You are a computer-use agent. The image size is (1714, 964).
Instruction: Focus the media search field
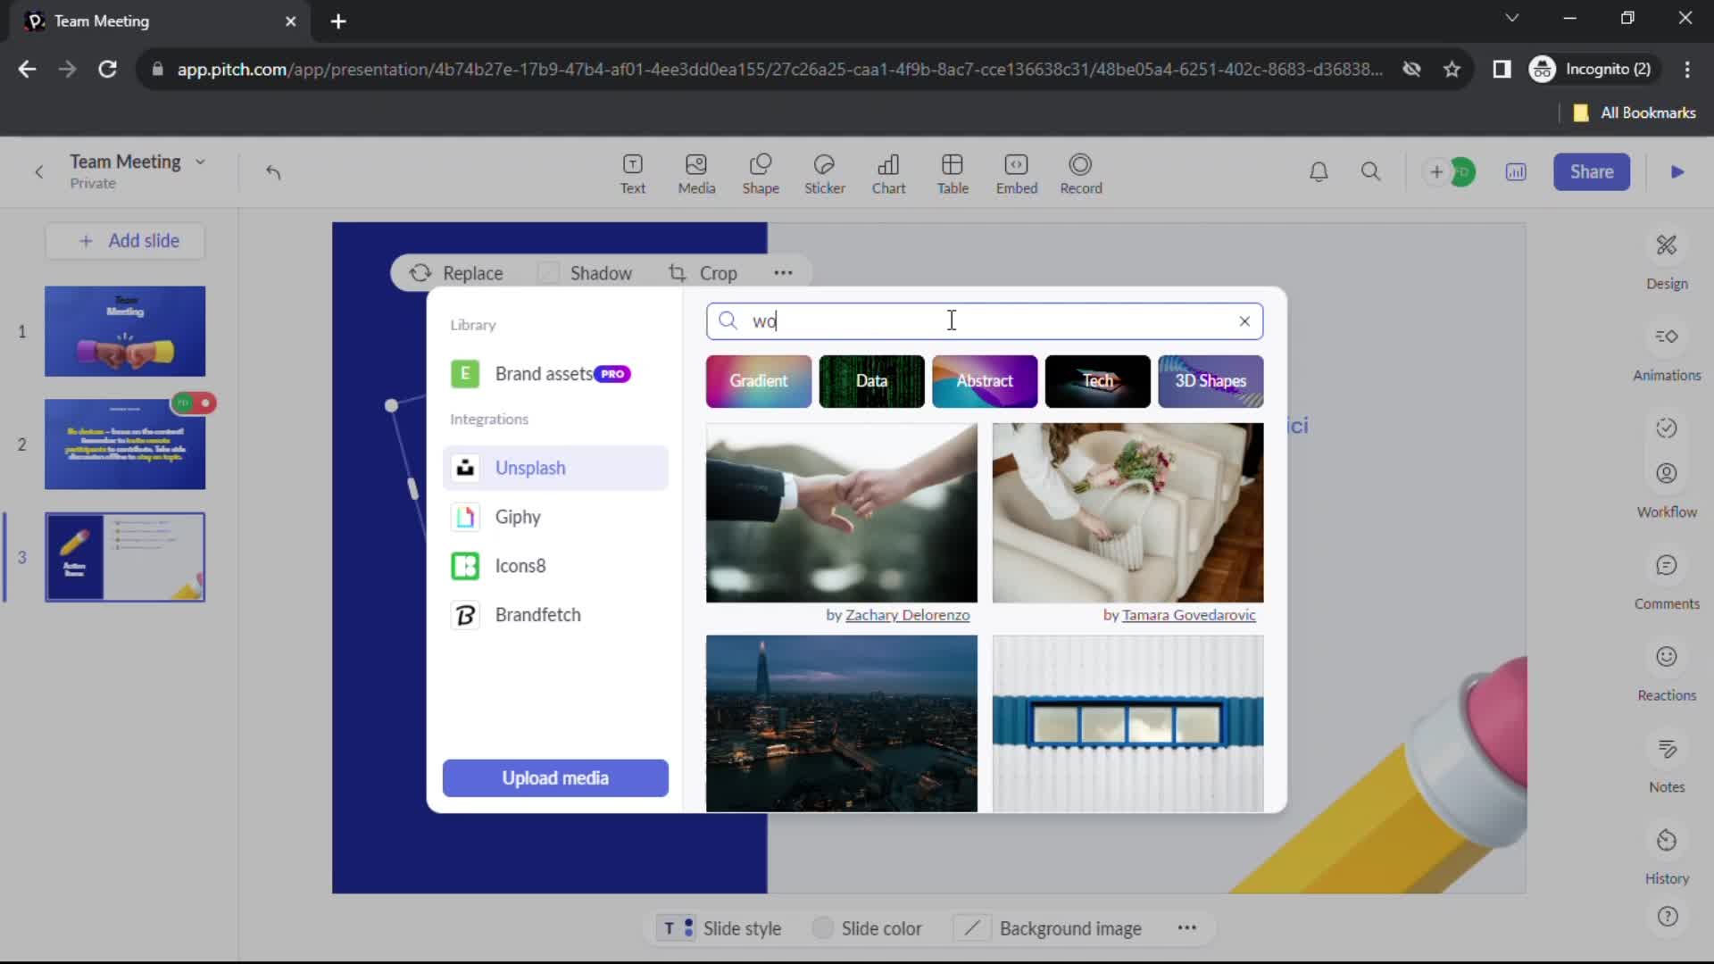point(984,321)
